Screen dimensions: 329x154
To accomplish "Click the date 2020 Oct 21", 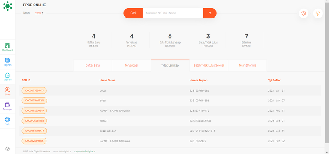I will coord(276,121).
